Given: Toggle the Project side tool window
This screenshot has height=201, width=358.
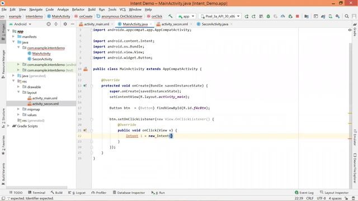Looking at the screenshot, I should (x=3, y=32).
